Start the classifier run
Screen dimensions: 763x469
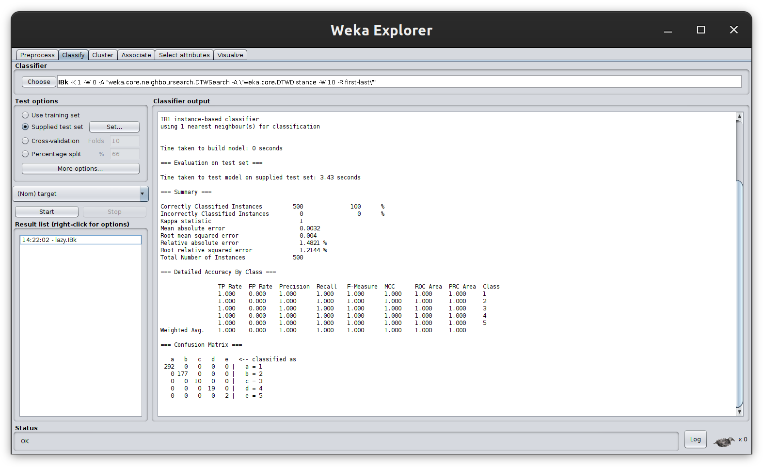pos(47,211)
